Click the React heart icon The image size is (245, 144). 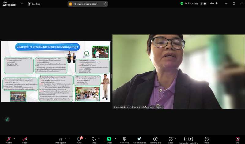[94, 139]
